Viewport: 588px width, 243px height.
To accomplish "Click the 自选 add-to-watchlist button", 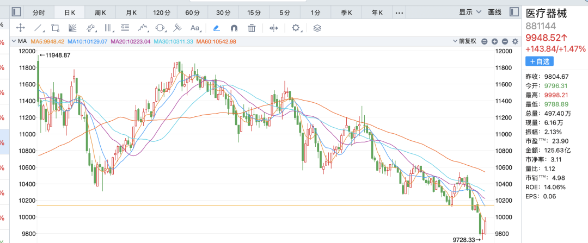I will tap(540, 61).
